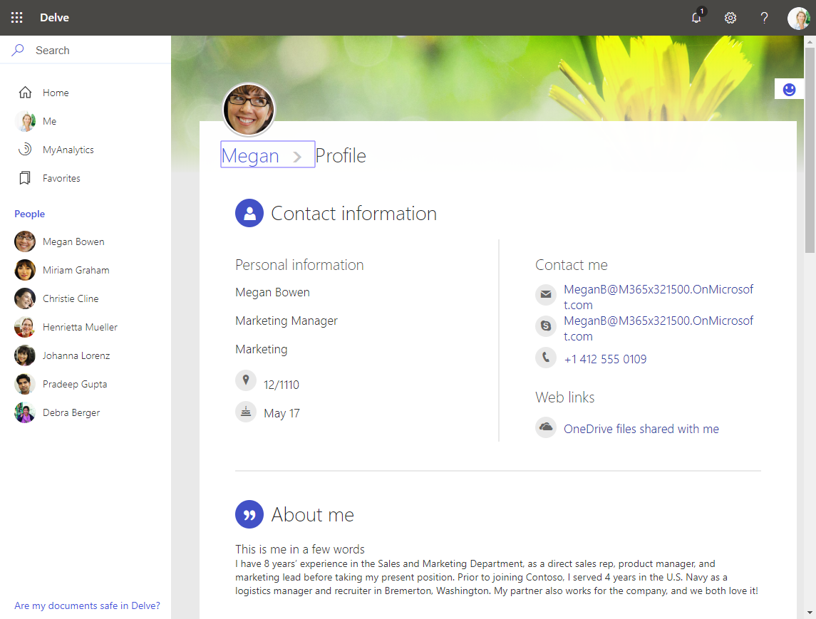Call the number +1 412 555 0109
This screenshot has width=816, height=619.
coord(605,358)
